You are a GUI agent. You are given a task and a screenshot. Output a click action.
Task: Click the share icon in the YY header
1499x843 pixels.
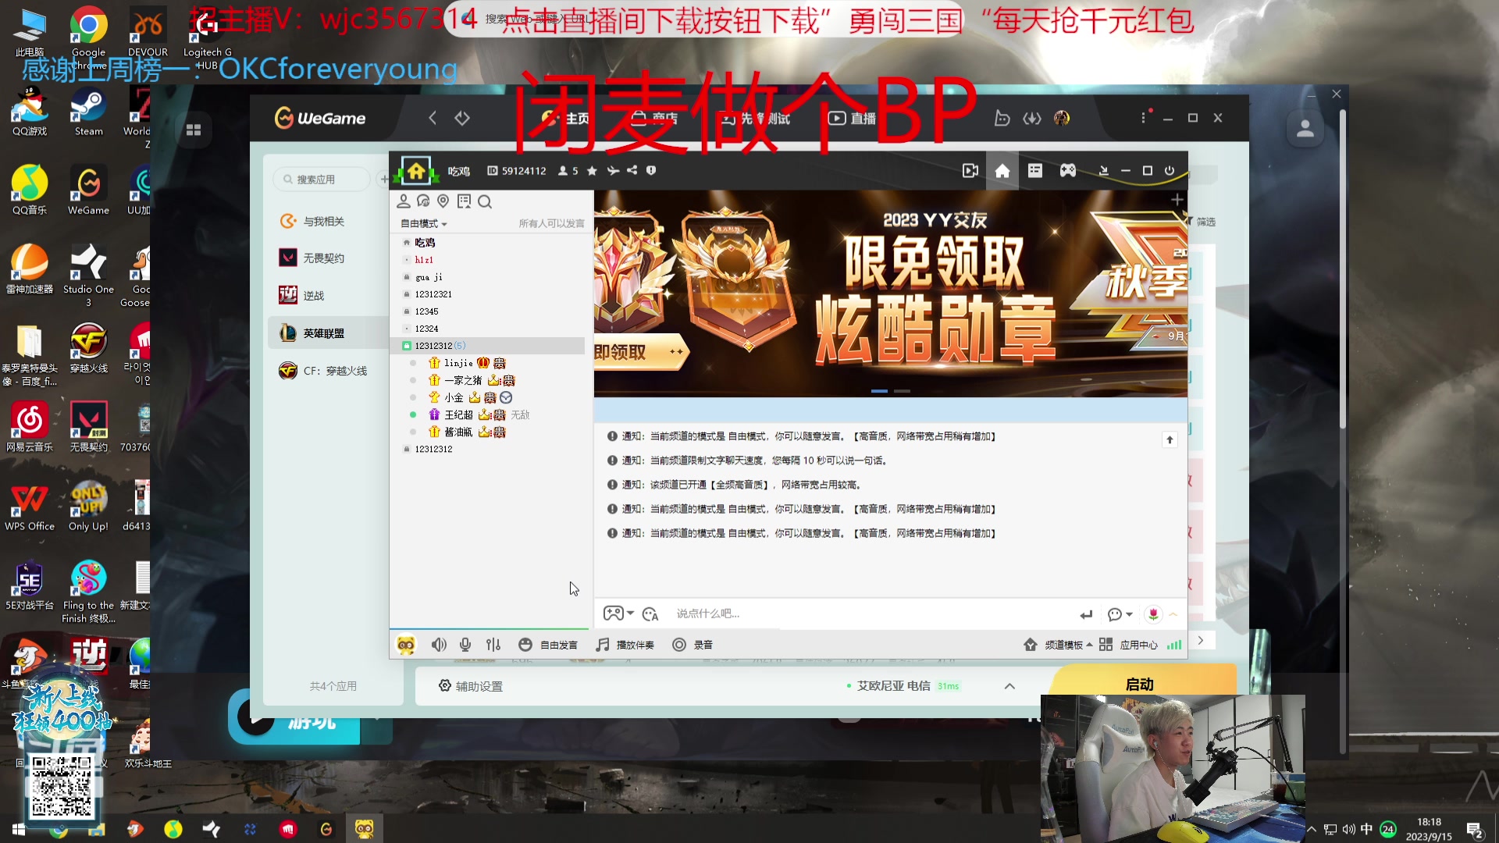pyautogui.click(x=632, y=170)
